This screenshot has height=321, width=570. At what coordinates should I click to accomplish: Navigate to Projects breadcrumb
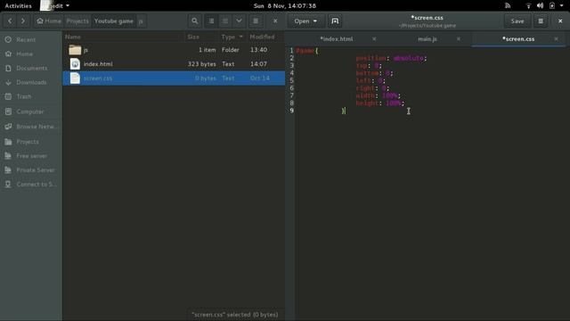click(x=77, y=21)
